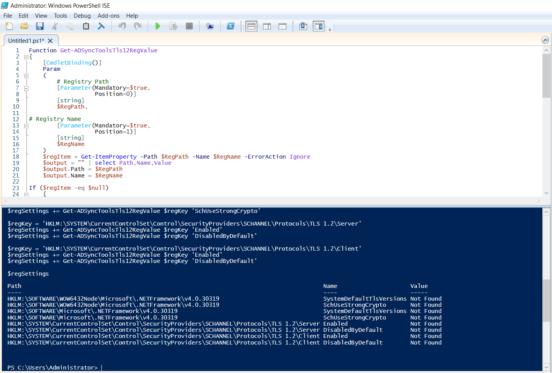Show Command Add-on pane icon

tap(319, 26)
